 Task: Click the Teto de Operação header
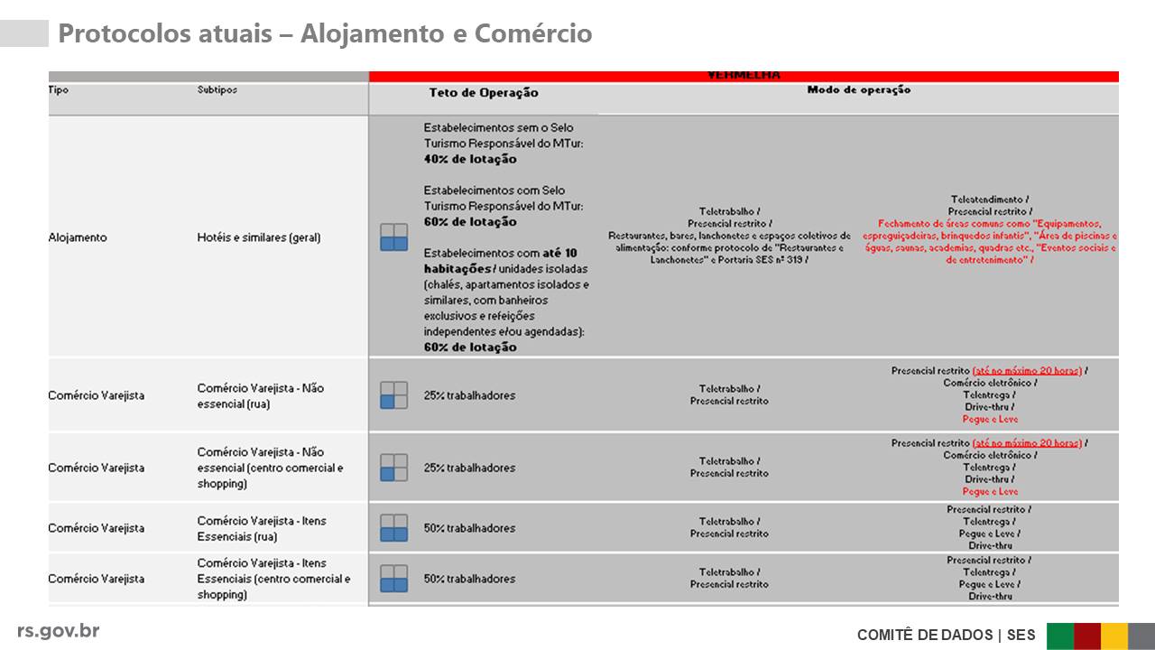point(484,93)
